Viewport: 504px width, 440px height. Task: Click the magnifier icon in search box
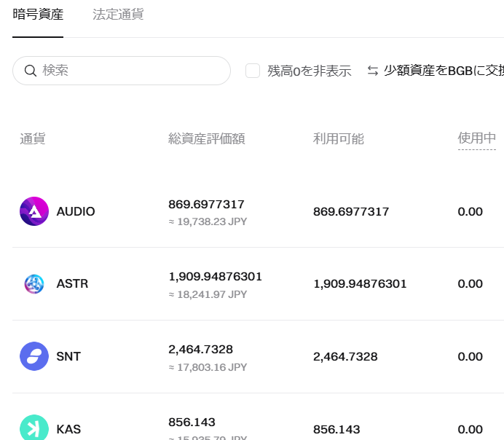(31, 71)
